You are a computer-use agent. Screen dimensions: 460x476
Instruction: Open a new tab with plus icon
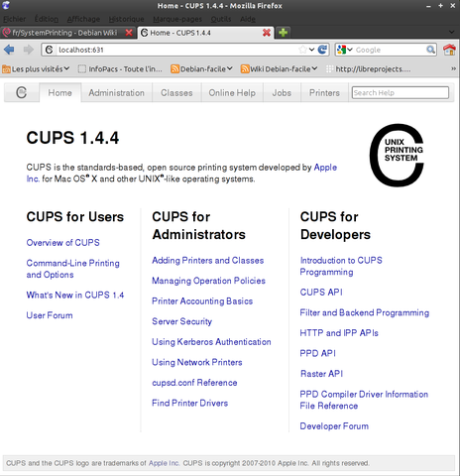[283, 33]
